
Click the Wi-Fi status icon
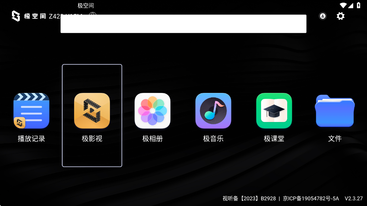[x=343, y=5]
